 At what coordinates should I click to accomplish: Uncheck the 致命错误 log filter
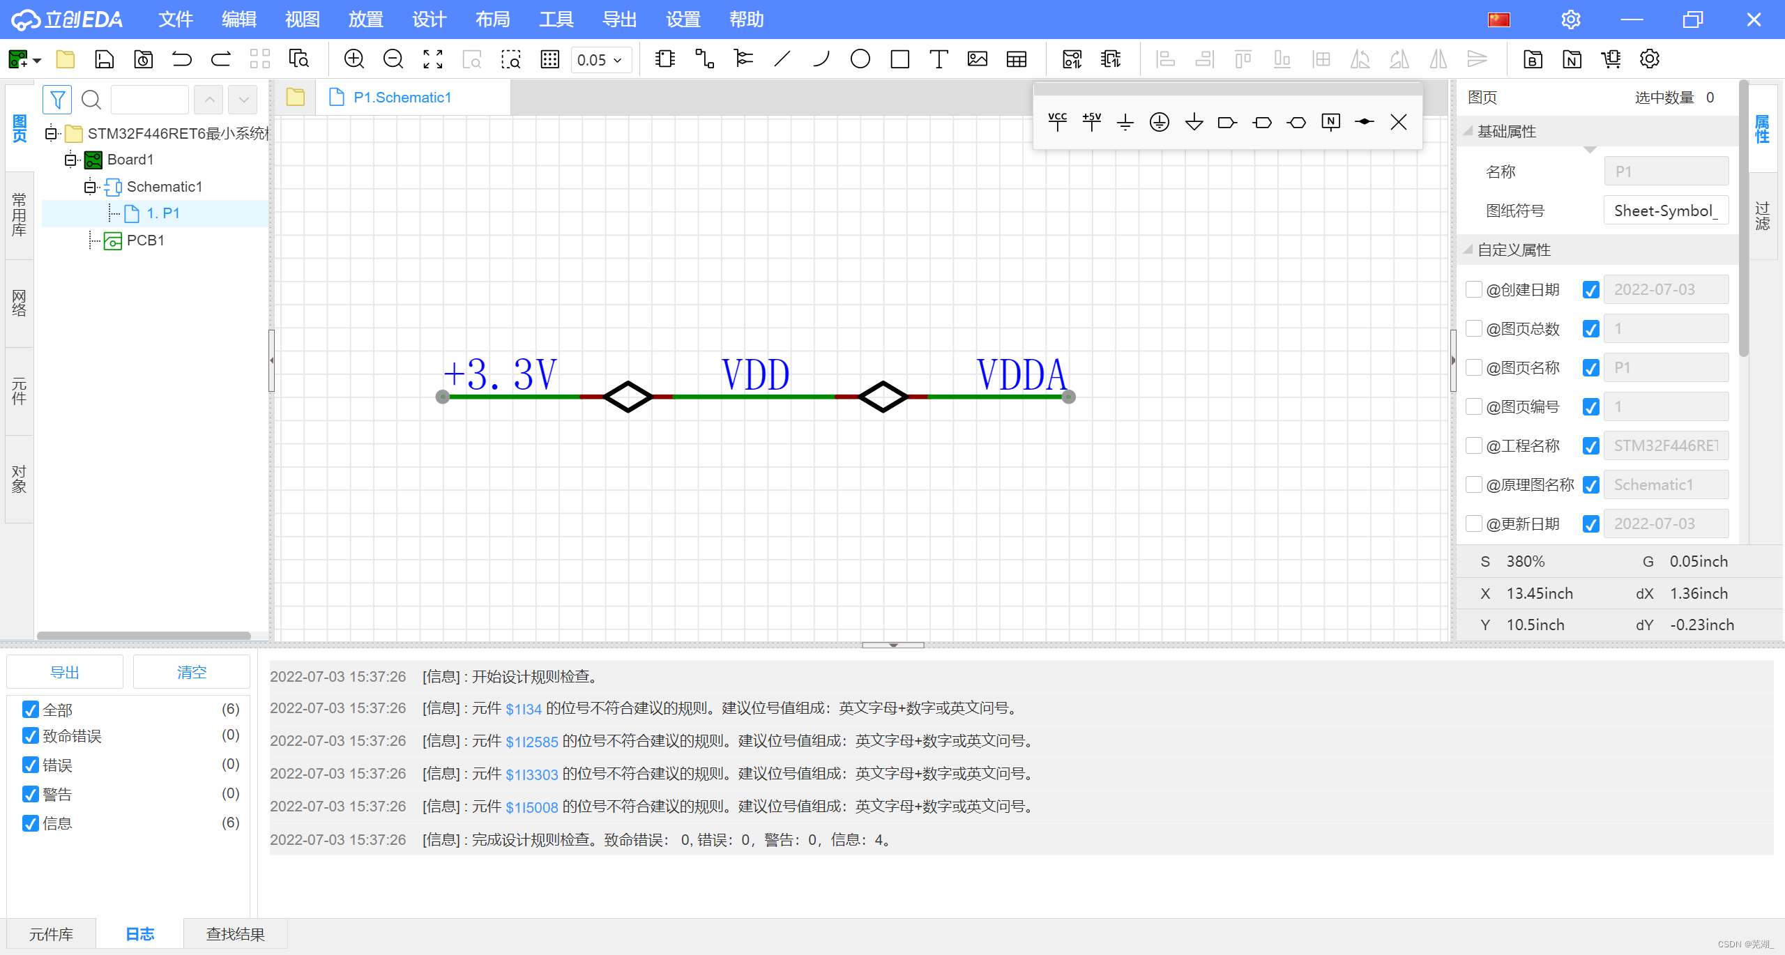[x=31, y=735]
